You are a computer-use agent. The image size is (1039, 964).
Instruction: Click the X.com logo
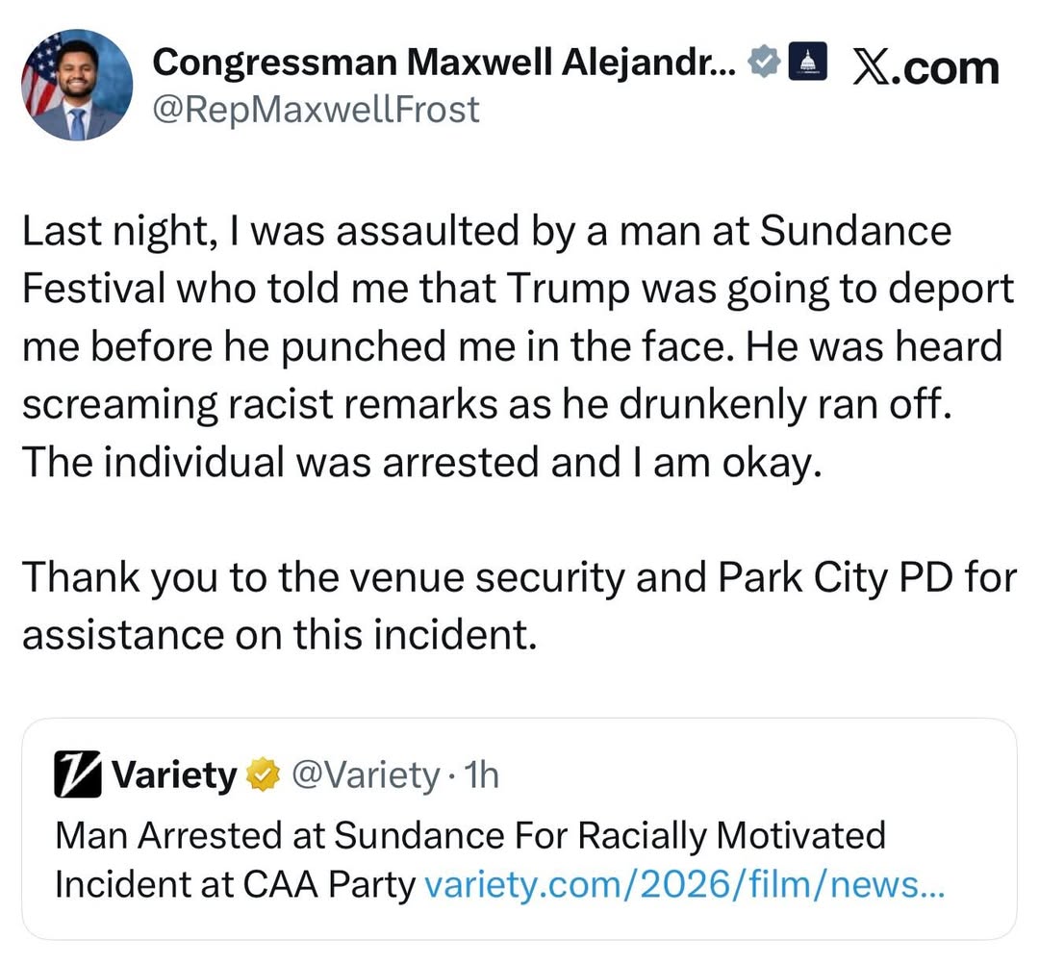(925, 65)
